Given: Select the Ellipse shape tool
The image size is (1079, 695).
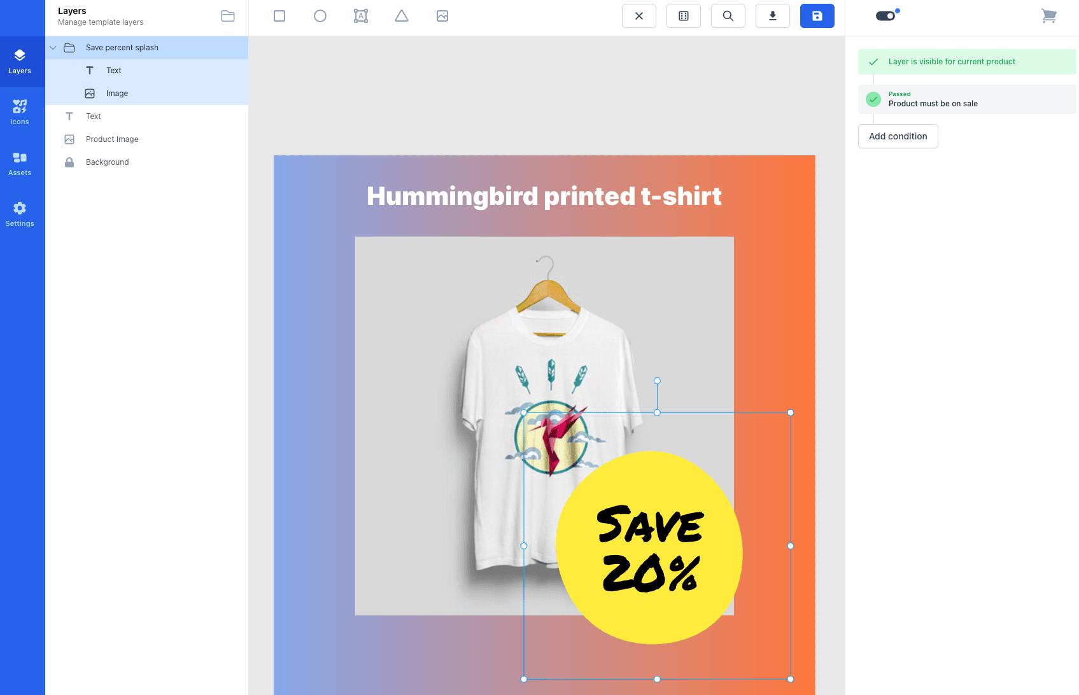Looking at the screenshot, I should (320, 16).
